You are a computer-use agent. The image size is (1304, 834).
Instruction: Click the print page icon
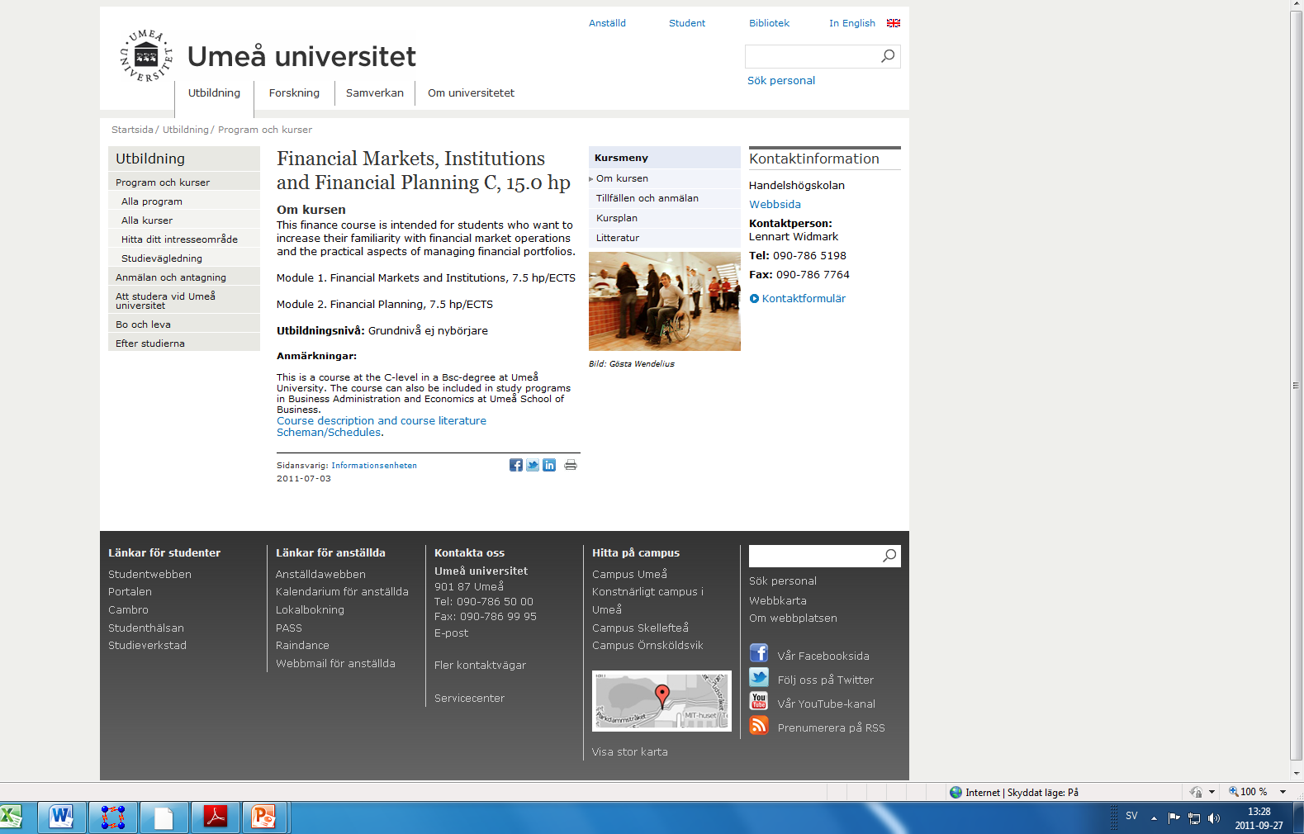[571, 465]
